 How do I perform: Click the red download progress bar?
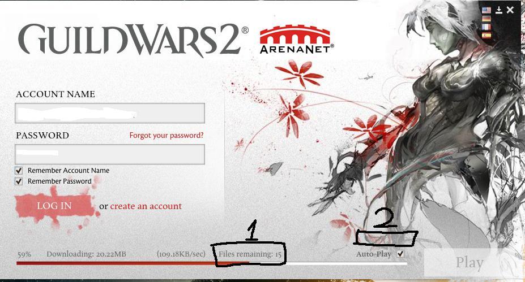(x=212, y=263)
